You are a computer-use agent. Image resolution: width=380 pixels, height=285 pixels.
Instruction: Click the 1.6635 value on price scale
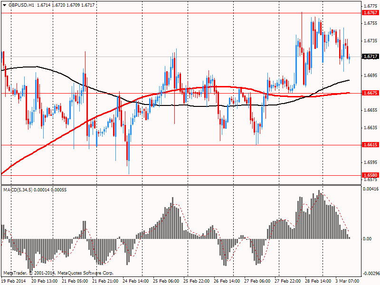coord(370,127)
